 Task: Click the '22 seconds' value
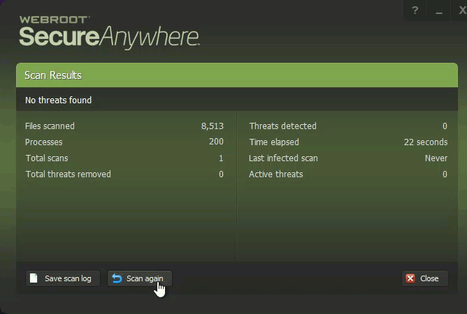point(426,142)
